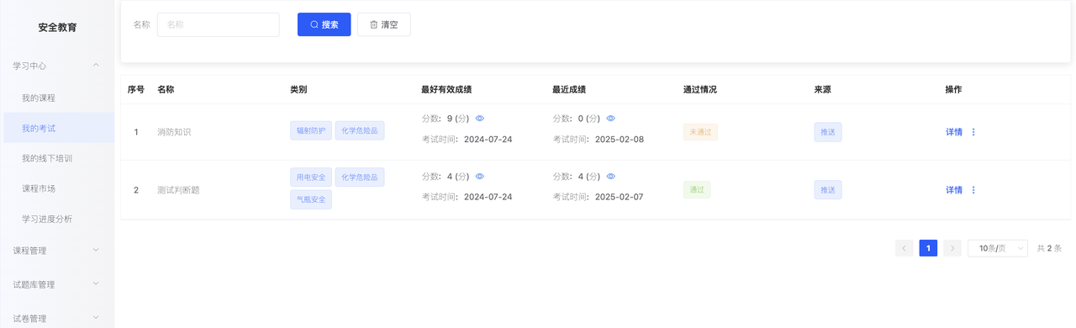
Task: Go to previous page arrow
Action: tap(905, 248)
